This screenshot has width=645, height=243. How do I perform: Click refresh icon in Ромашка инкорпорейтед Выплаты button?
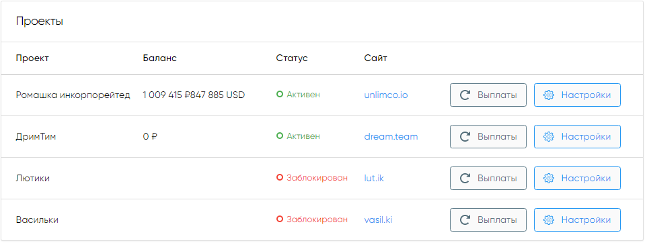tap(465, 95)
